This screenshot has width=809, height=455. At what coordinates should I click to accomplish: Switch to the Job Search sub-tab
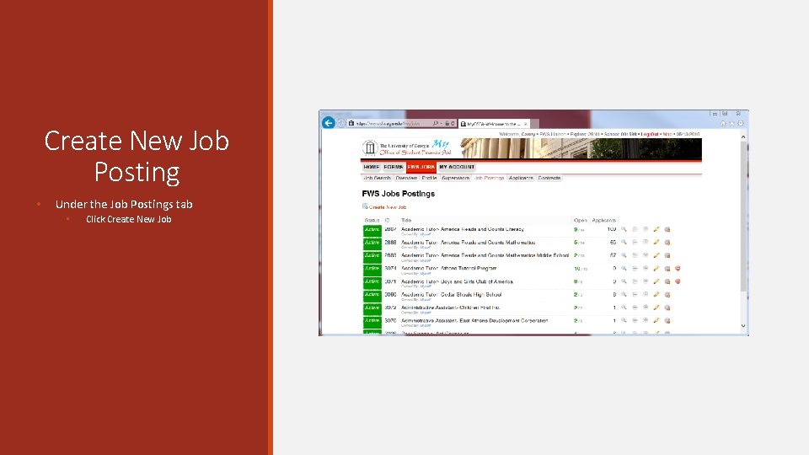click(x=378, y=178)
